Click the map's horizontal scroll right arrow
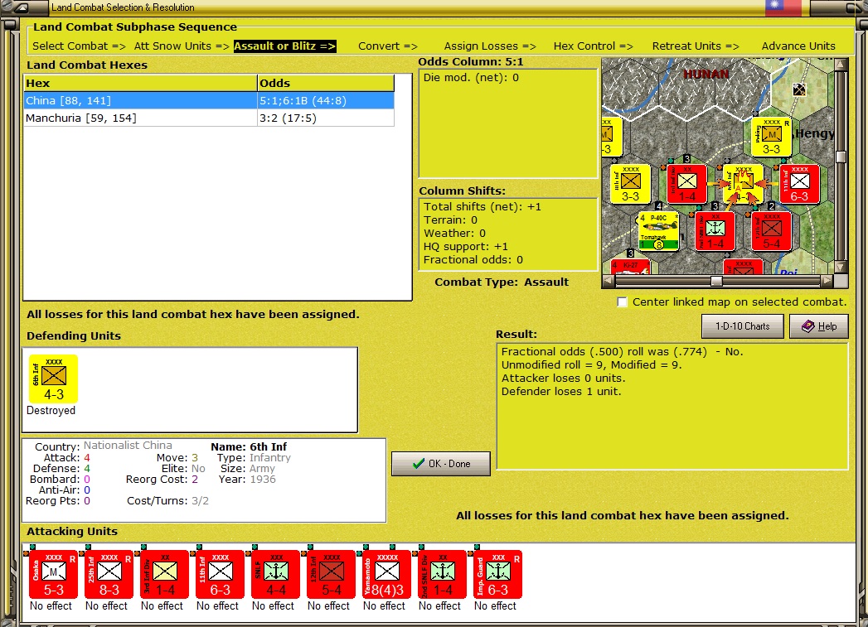868x627 pixels. coord(827,281)
